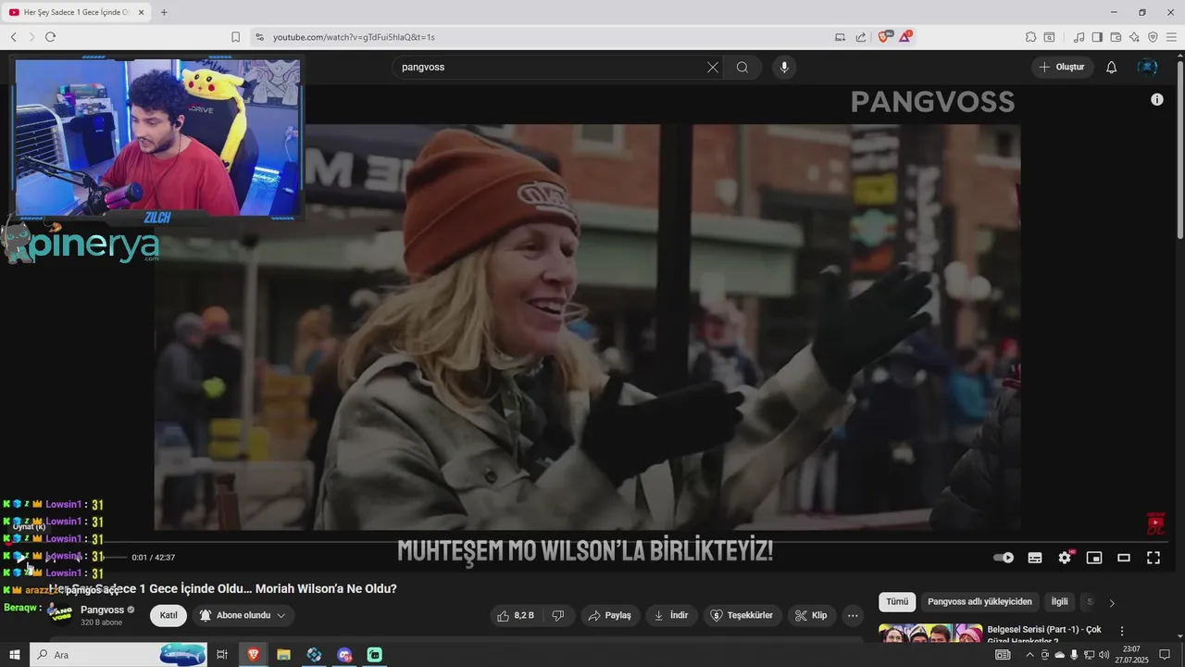Open File Explorer from the taskbar
Image resolution: width=1185 pixels, height=667 pixels.
pyautogui.click(x=284, y=655)
